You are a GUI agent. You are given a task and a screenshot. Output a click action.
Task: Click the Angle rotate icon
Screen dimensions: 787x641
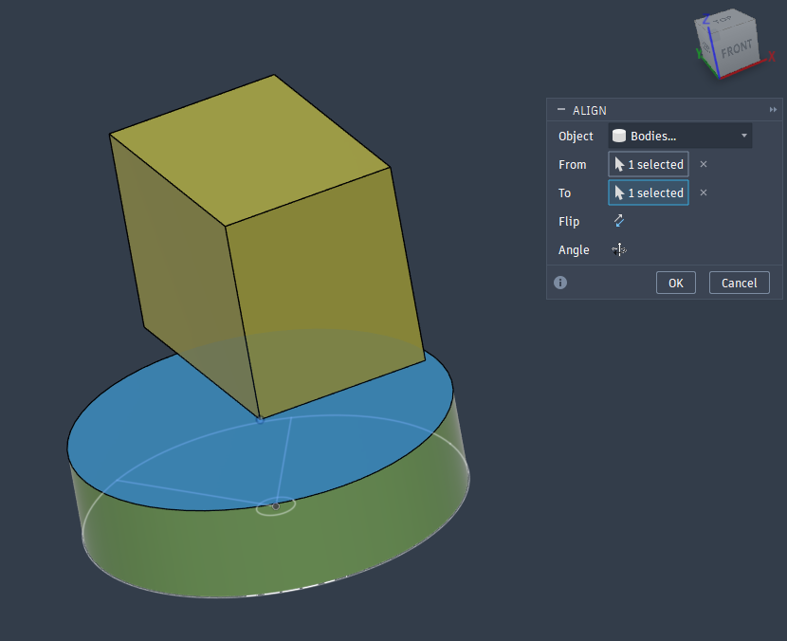click(x=619, y=249)
